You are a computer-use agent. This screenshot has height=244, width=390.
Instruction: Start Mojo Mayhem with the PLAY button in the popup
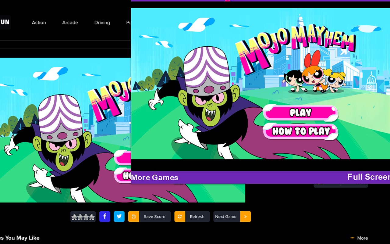[x=300, y=113]
